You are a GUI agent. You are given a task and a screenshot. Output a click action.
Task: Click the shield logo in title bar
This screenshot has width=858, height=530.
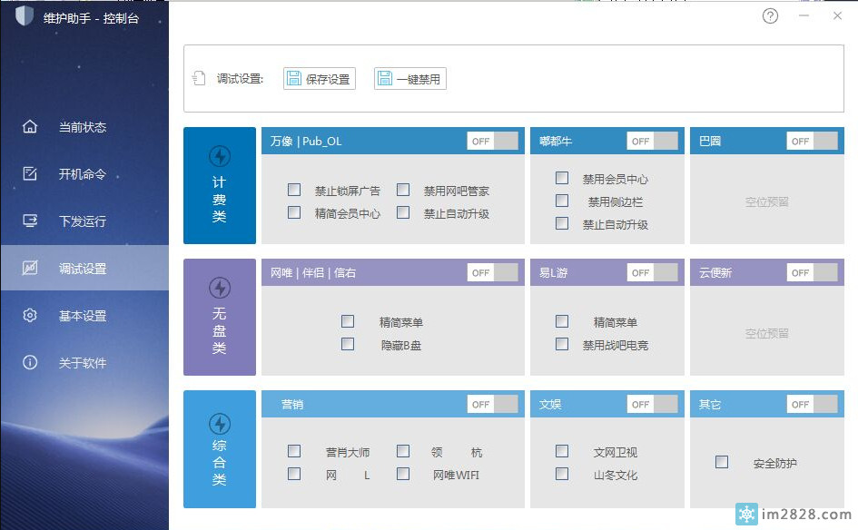(x=24, y=16)
